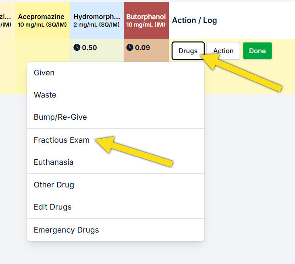Click the clock icon in Hydromorphone cell
This screenshot has height=264, width=295.
point(77,48)
